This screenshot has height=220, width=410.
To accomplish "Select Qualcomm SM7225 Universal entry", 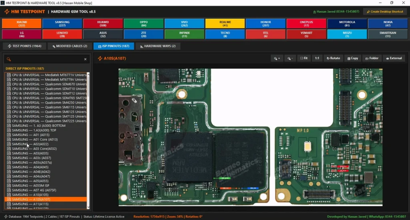I will point(46,121).
